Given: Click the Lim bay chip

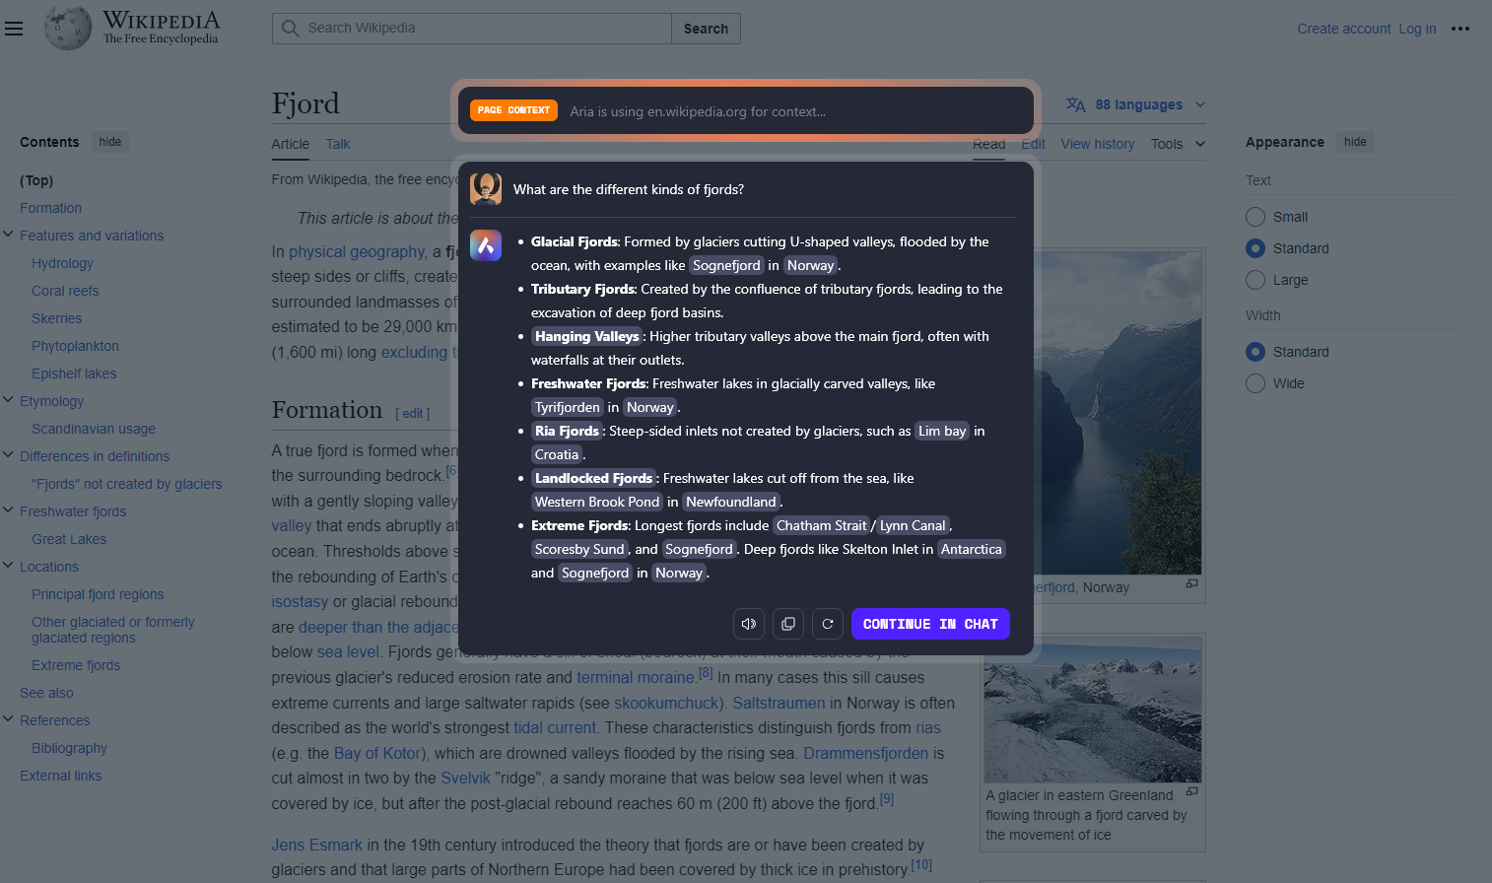Looking at the screenshot, I should point(942,431).
